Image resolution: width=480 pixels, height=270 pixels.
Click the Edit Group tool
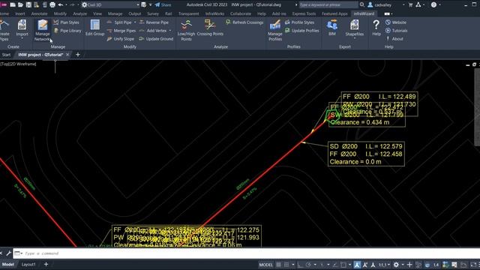(x=95, y=28)
